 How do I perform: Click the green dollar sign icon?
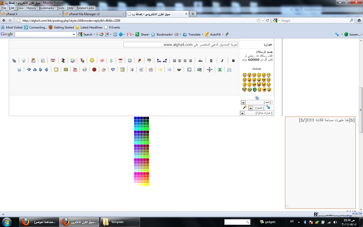tap(111, 61)
